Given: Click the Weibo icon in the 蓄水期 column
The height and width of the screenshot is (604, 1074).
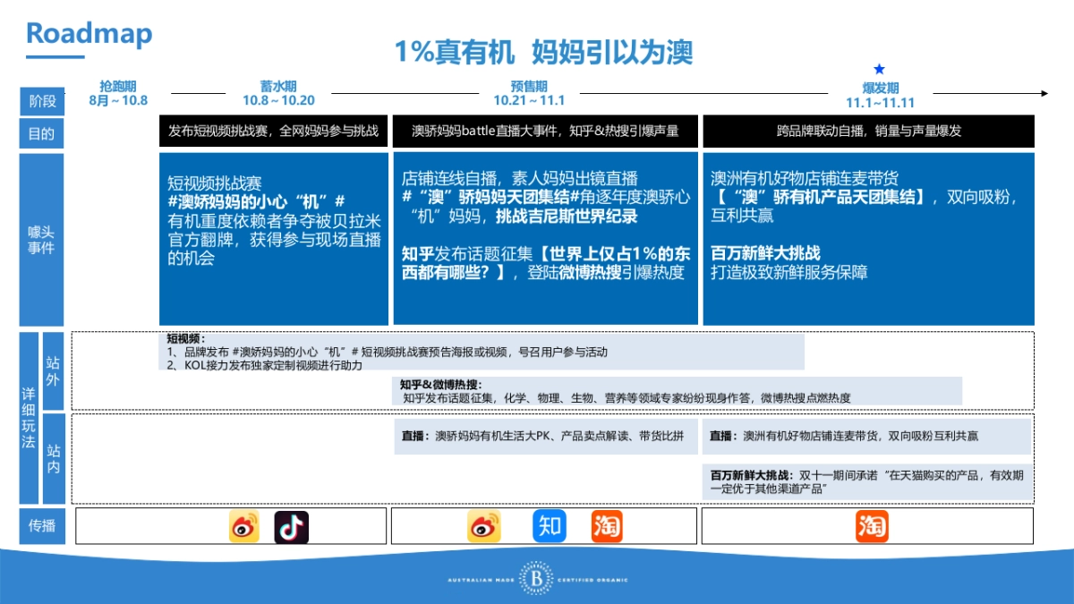Looking at the screenshot, I should pos(243,527).
